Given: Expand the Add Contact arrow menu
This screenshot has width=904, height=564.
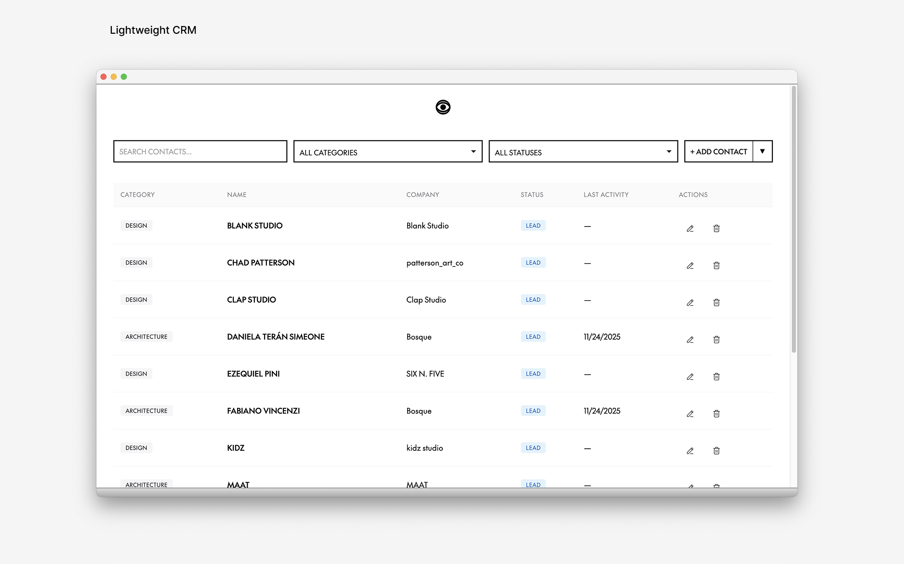Looking at the screenshot, I should pyautogui.click(x=762, y=151).
